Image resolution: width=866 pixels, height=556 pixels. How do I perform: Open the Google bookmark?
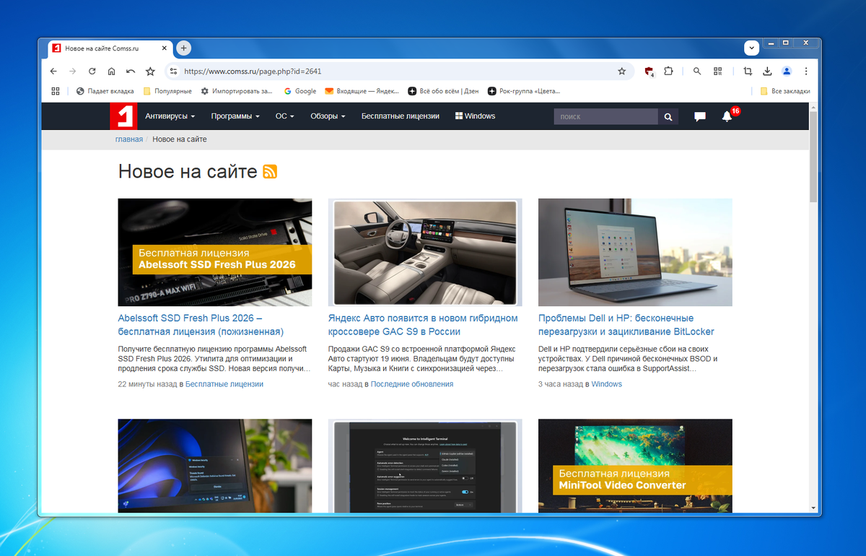(300, 92)
